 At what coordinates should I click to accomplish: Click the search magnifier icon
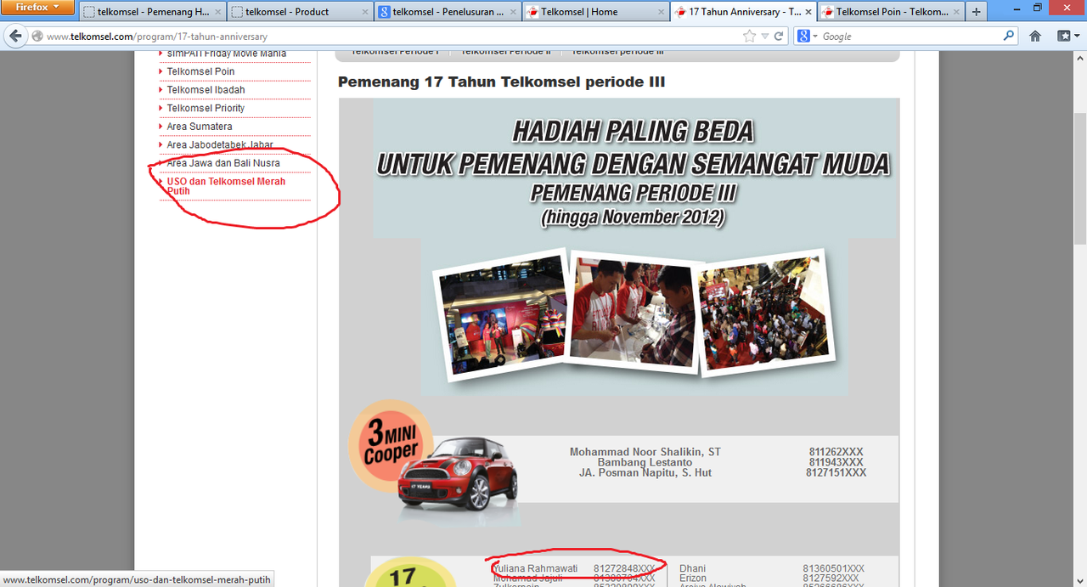(1009, 37)
